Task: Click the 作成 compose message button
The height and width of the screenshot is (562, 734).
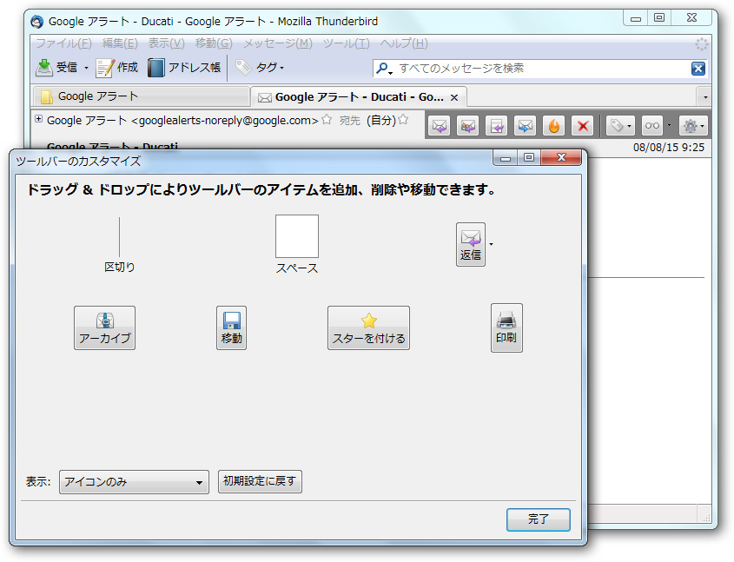Action: (117, 68)
